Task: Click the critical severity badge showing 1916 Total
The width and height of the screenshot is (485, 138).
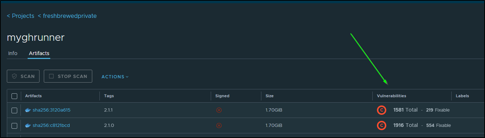Action: (381, 125)
